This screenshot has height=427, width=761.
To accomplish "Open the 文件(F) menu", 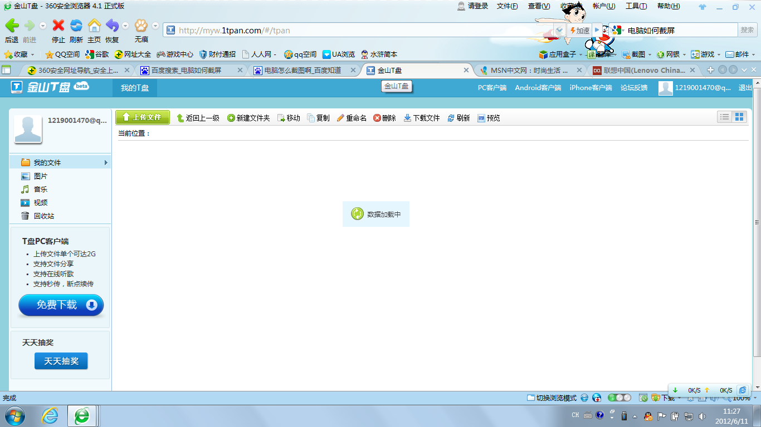I will [507, 6].
